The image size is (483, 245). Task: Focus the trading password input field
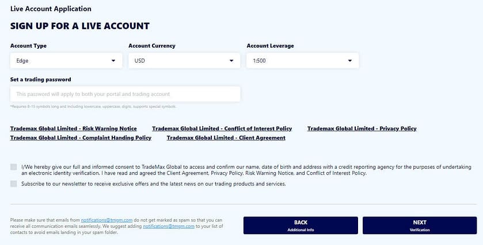pos(125,94)
